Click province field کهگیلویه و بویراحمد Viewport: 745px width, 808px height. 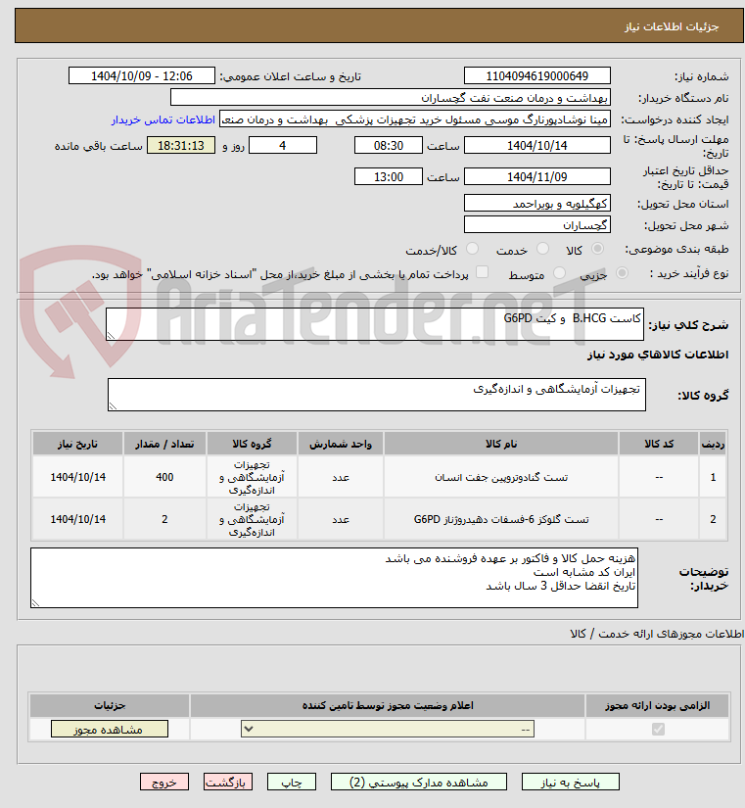tap(536, 203)
